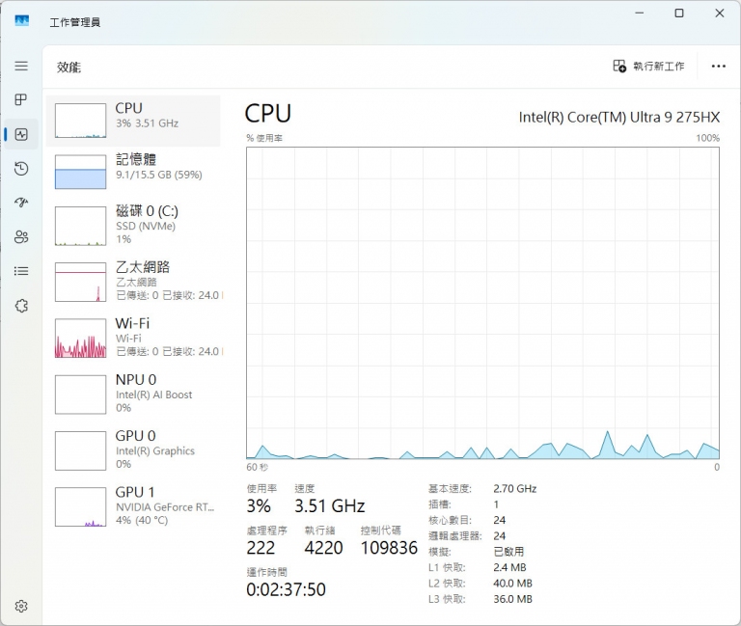Open the Details page icon
The image size is (741, 626).
[x=21, y=271]
